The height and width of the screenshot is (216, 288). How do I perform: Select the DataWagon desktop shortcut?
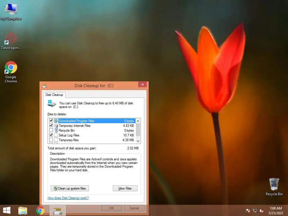(11, 41)
